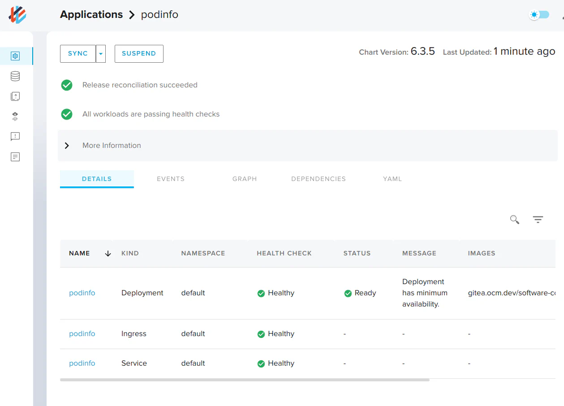This screenshot has width=564, height=406.
Task: Open the filter icon above the table
Action: 538,220
